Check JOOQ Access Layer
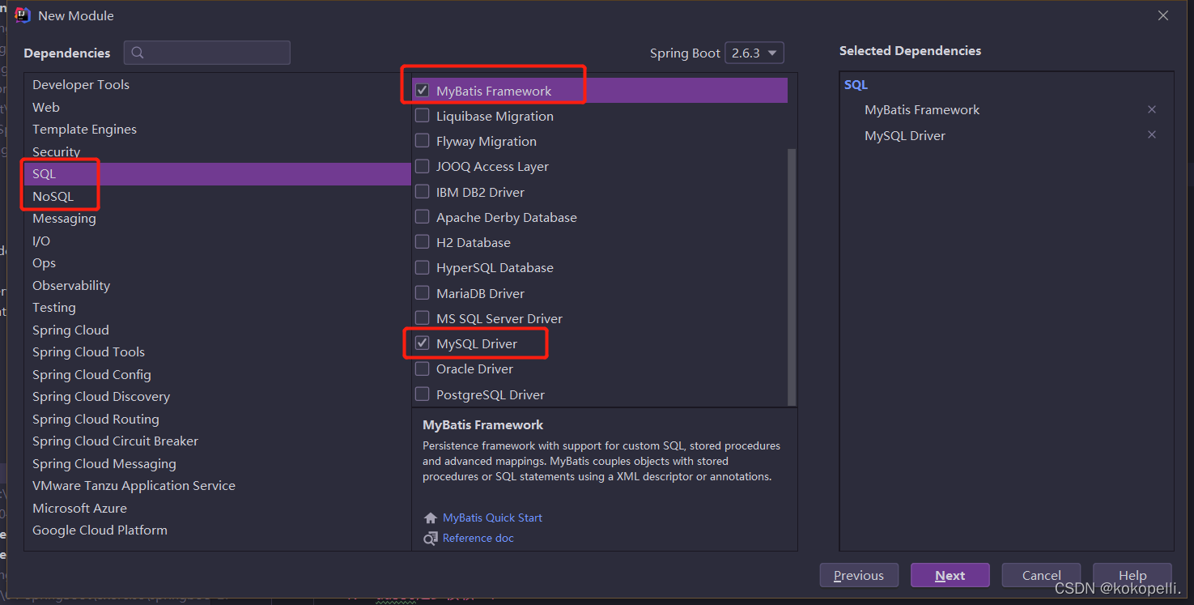Screen dimensions: 1194x605 point(422,166)
